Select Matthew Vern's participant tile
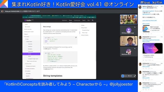 point(129,51)
